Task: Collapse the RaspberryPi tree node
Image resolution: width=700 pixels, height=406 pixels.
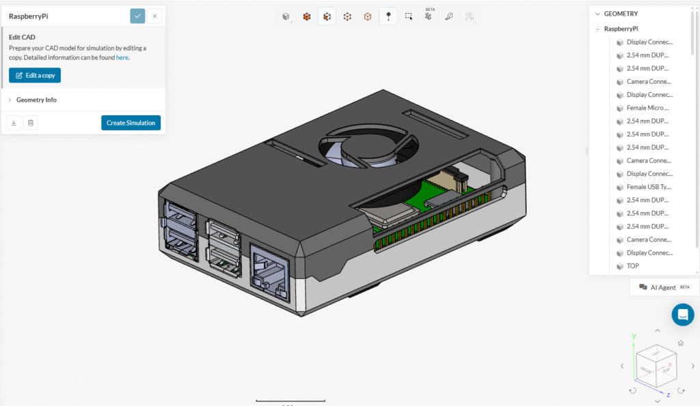Action: point(598,29)
